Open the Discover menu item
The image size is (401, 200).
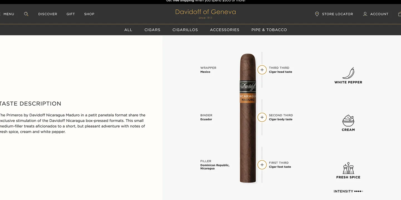pos(48,14)
